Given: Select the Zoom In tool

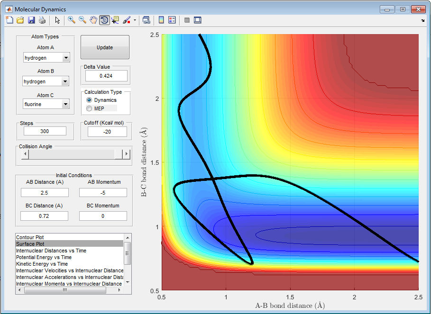Looking at the screenshot, I should coord(72,20).
